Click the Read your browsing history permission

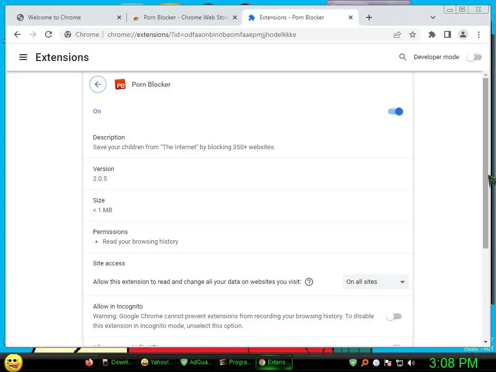pyautogui.click(x=140, y=242)
